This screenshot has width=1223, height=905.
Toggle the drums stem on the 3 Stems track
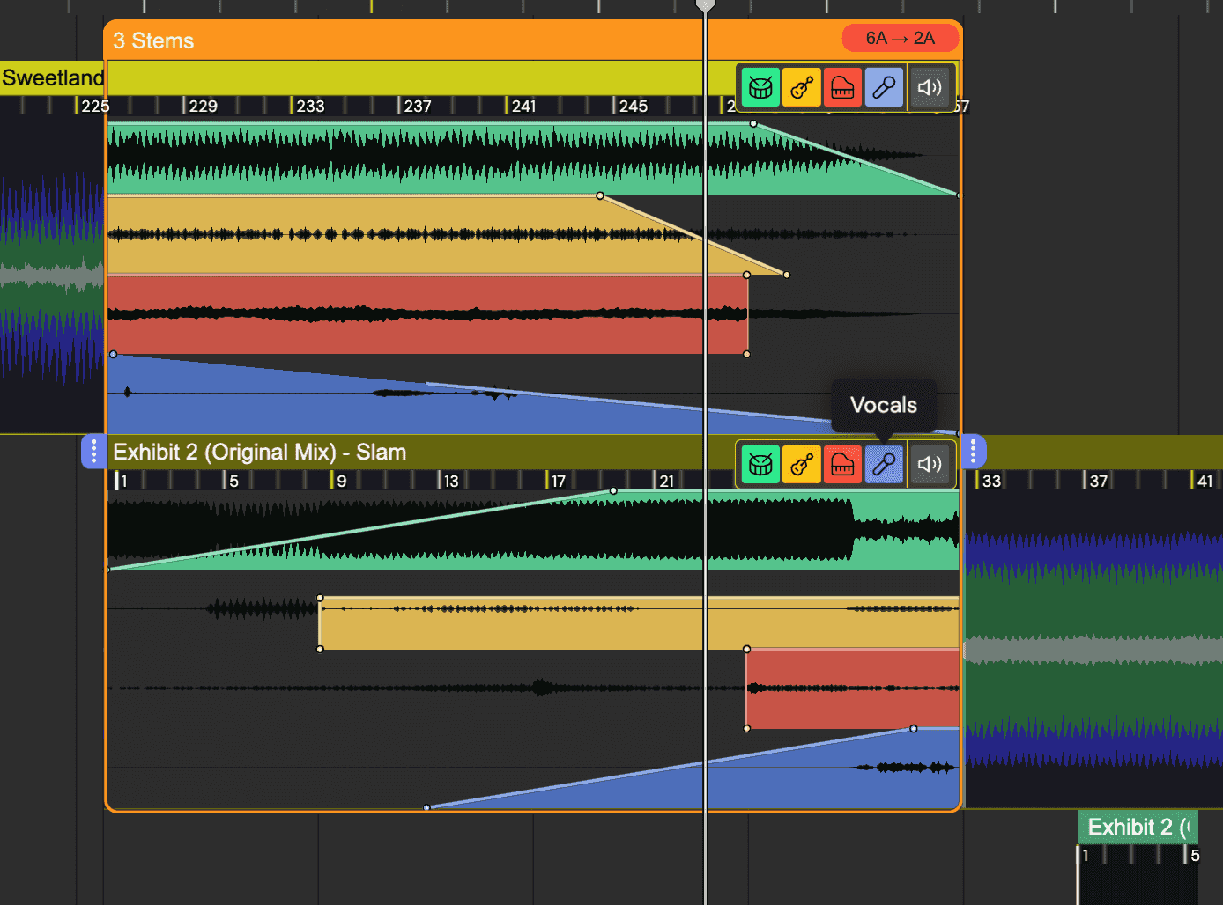click(x=760, y=86)
